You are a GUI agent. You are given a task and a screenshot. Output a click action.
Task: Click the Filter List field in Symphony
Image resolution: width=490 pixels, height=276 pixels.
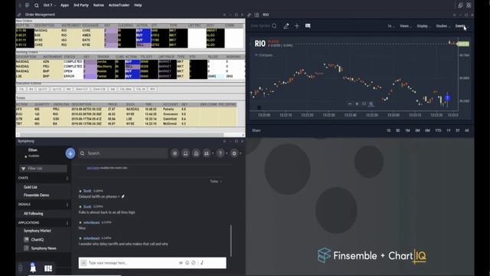(x=44, y=169)
